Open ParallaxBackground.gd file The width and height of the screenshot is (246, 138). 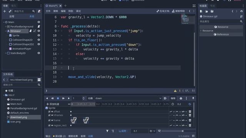coord(23,108)
